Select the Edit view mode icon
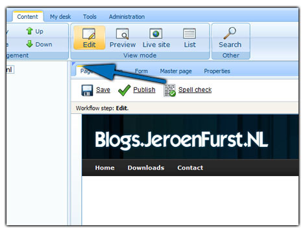Screen dimensions: 305x233 point(89,34)
